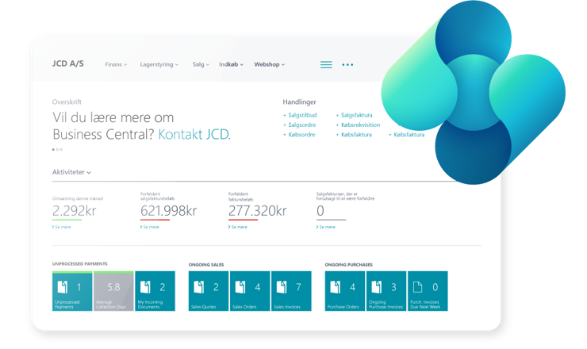587x349 pixels.
Task: Open the three-dot more options icon
Action: click(x=347, y=65)
